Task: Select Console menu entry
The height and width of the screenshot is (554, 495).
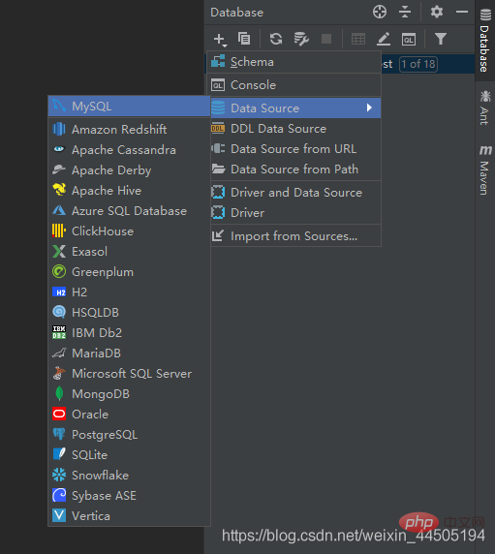Action: click(x=294, y=85)
